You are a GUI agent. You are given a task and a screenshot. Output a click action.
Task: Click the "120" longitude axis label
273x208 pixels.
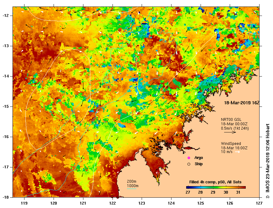[x=54, y=203]
